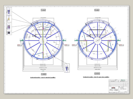Click the red annotation label left of left door
This screenshot has height=99, width=133.
[x=20, y=45]
